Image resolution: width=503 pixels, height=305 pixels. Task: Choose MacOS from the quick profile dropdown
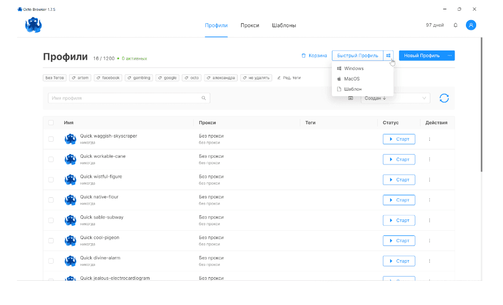(x=351, y=79)
